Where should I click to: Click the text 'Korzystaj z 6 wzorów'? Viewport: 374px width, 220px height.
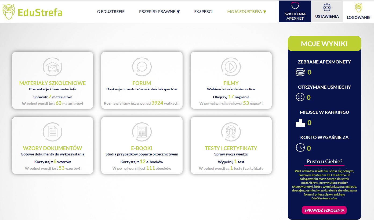(x=53, y=162)
